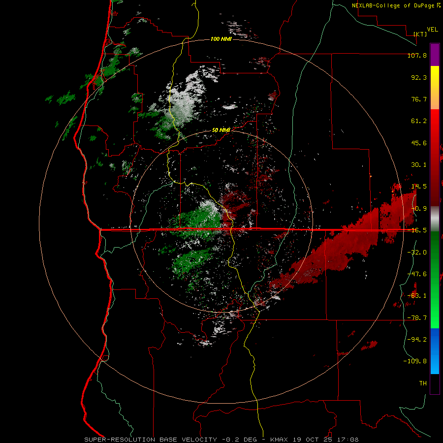This screenshot has width=443, height=443.
Task: Click the 92.3 value on the velocity scale
Action: [419, 77]
